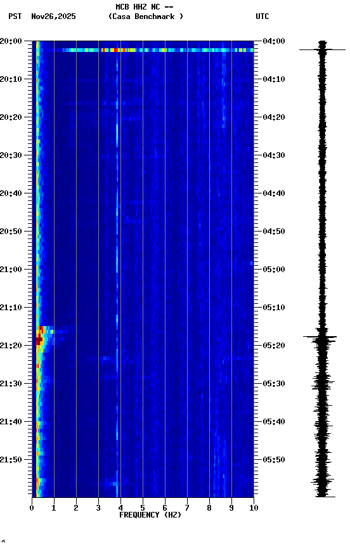Viewport: 350px width, 548px height.
Task: Click the '4' frequency tick label
Action: point(120,508)
